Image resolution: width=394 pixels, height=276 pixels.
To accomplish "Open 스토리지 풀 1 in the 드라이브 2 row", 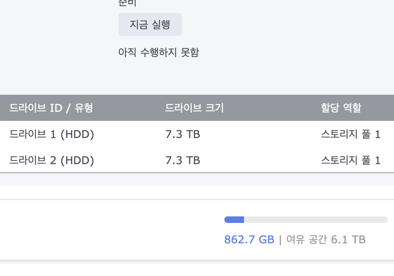I will pyautogui.click(x=351, y=160).
